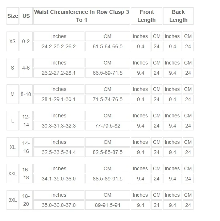Select waist value 32.5-33.5-34.4
Screen dimensions: 220x221
59,152
